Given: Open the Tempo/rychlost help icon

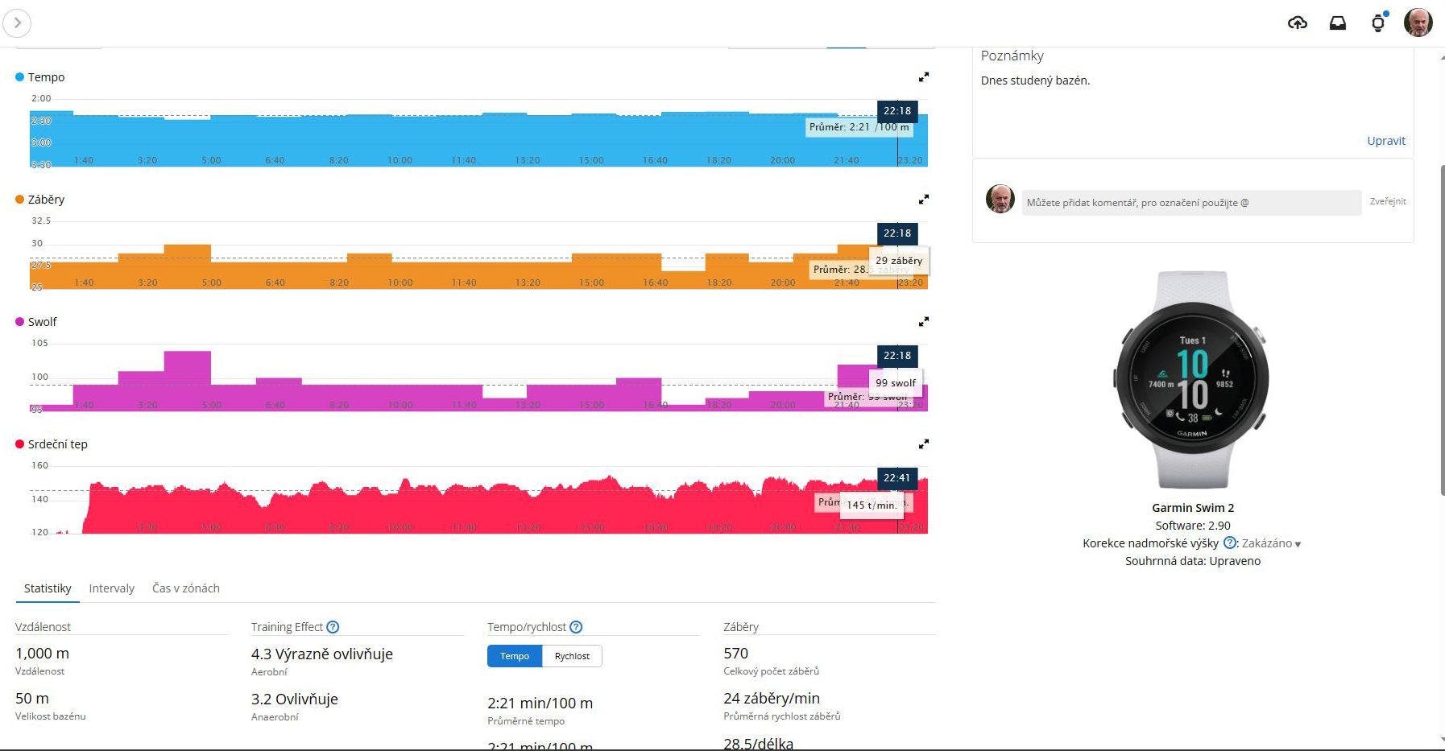Looking at the screenshot, I should tap(576, 627).
